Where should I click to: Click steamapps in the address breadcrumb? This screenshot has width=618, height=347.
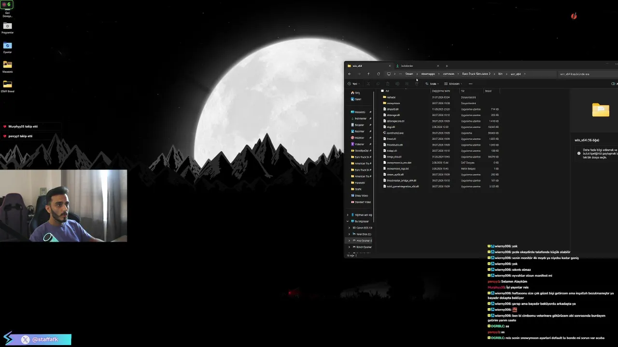[428, 74]
